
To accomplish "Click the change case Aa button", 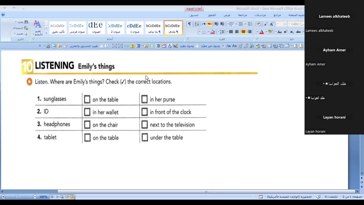I will tap(279, 32).
